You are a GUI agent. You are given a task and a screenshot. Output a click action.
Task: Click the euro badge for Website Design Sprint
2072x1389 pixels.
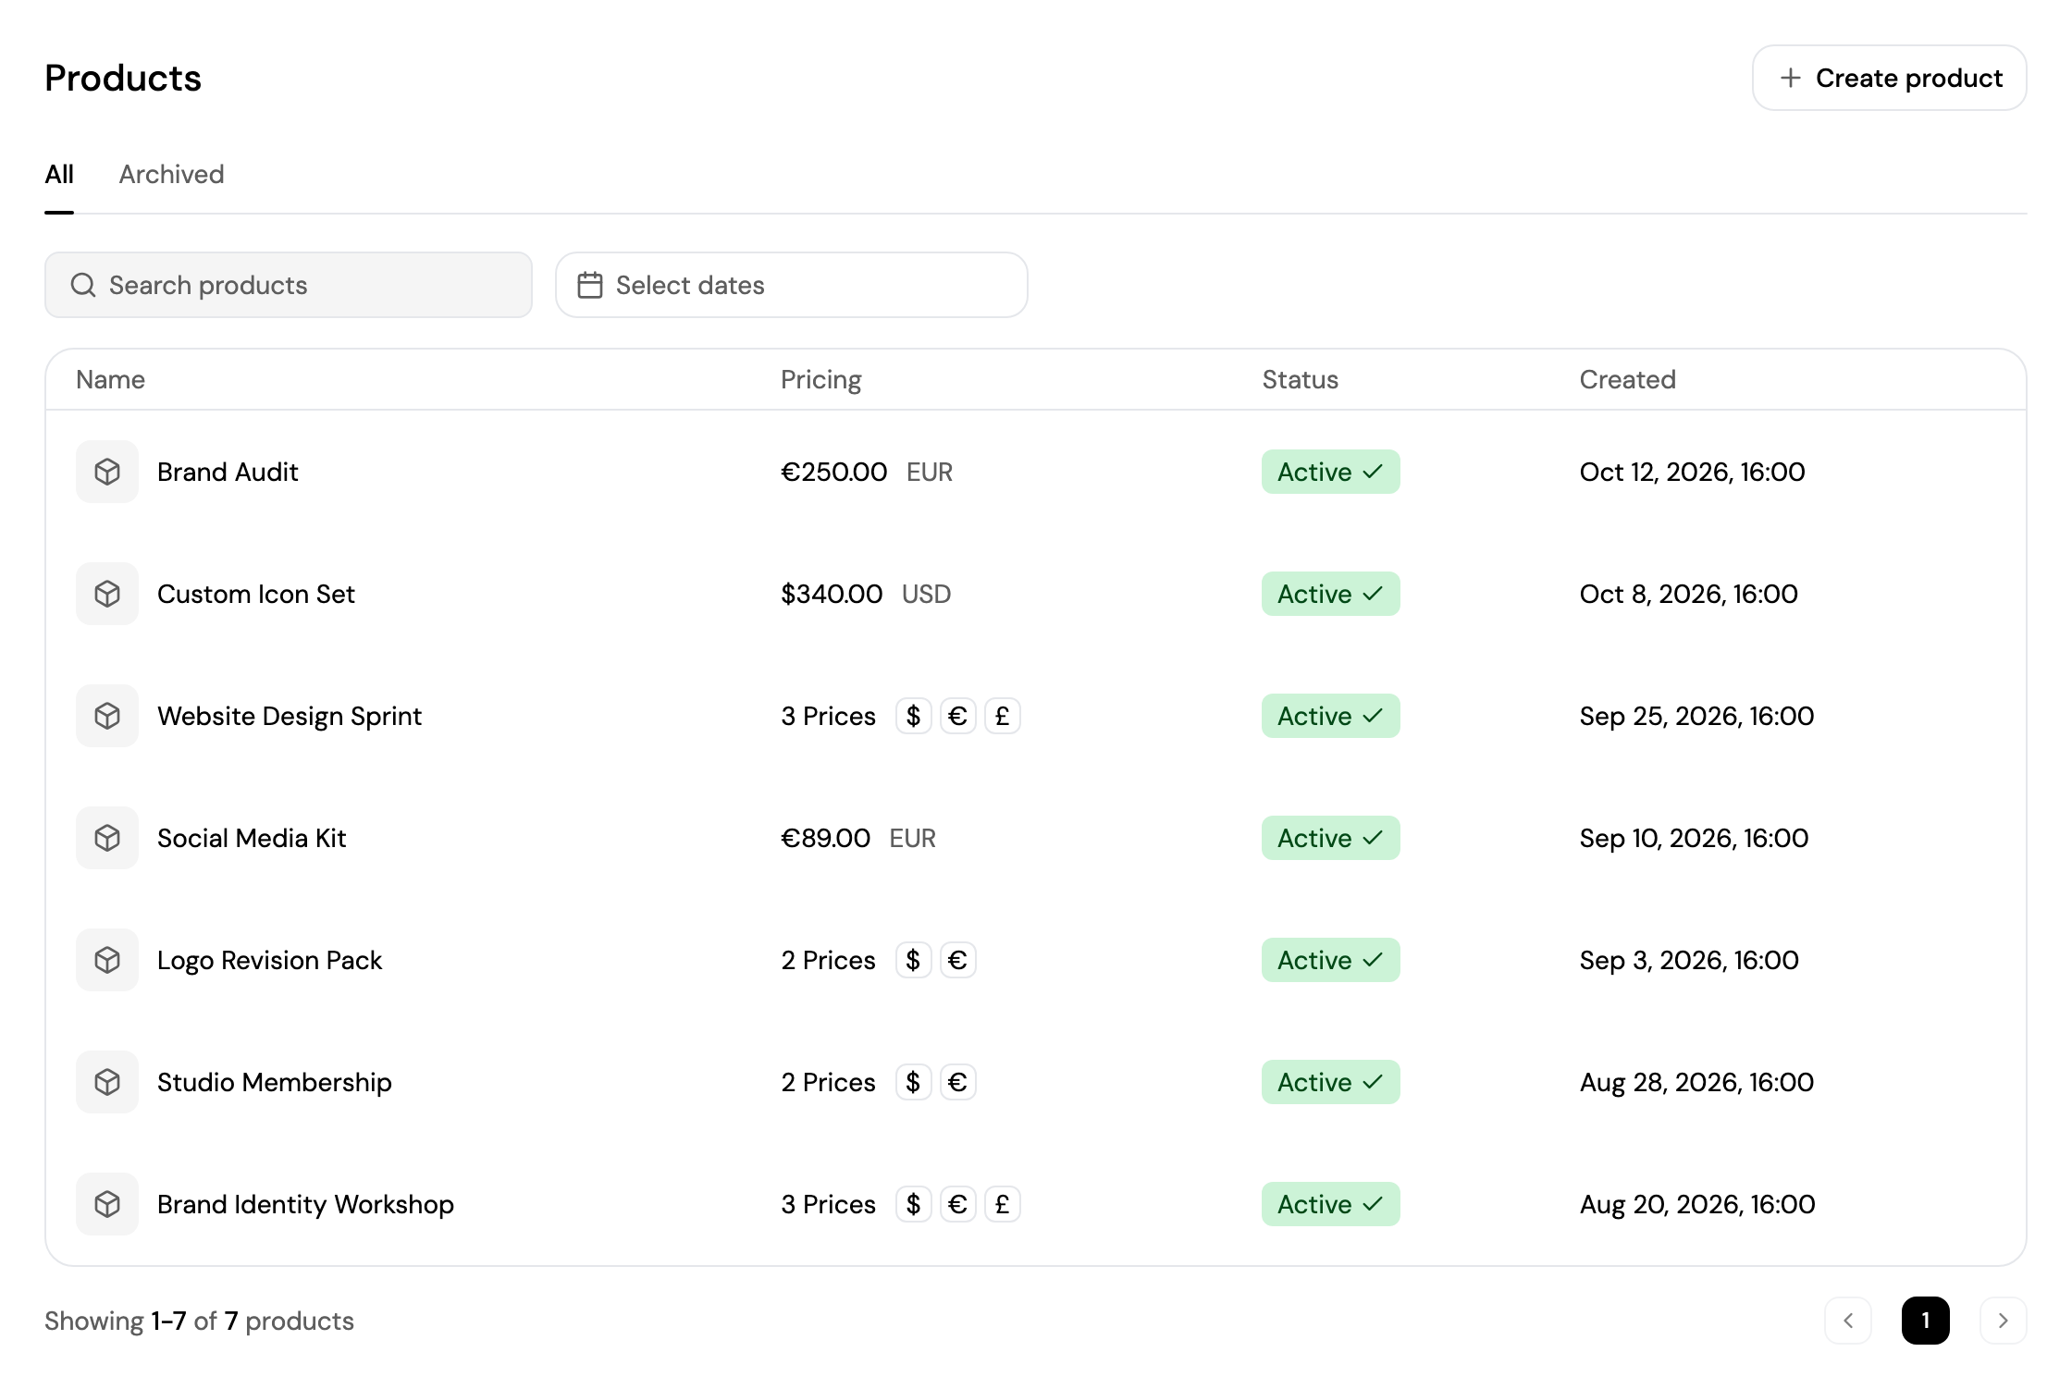957,716
